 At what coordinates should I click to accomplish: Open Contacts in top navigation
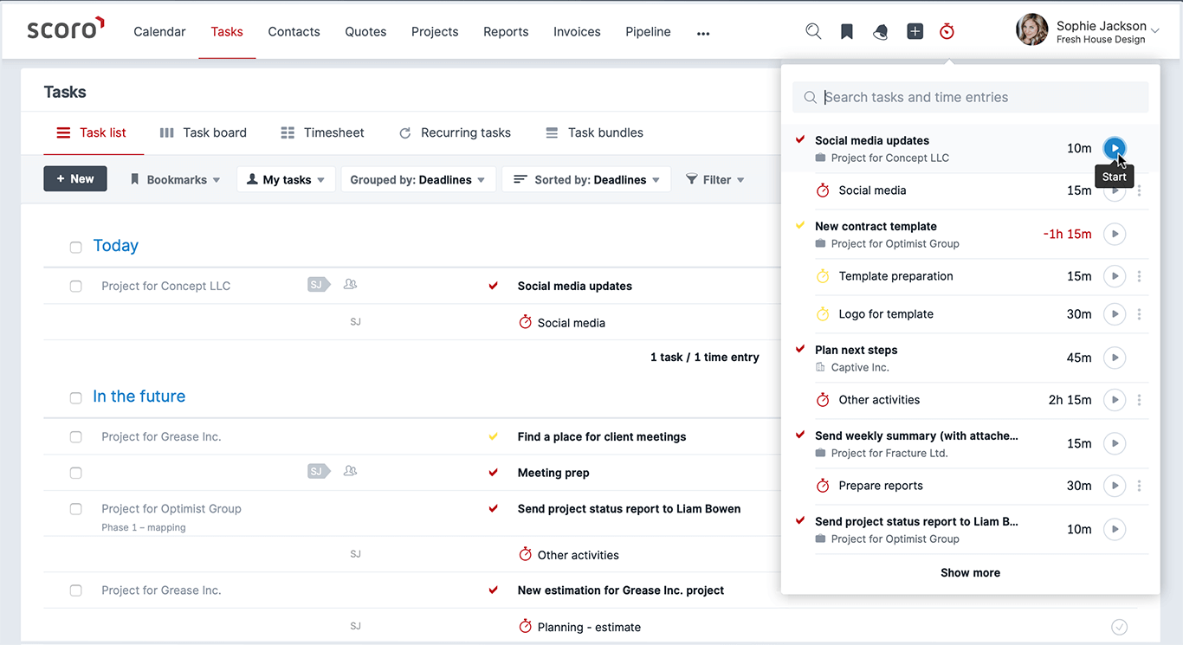(294, 31)
